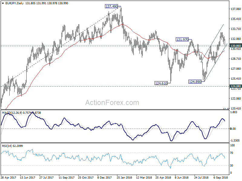Click the 128.710 price axis value
The image size is (242, 181).
pyautogui.click(x=236, y=59)
